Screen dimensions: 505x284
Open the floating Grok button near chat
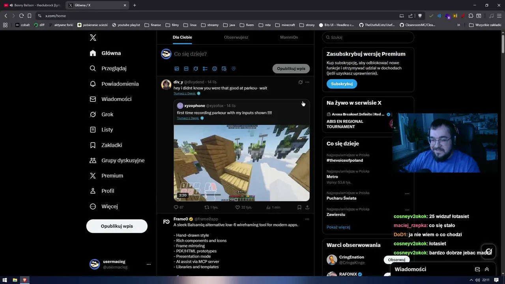[x=488, y=251]
